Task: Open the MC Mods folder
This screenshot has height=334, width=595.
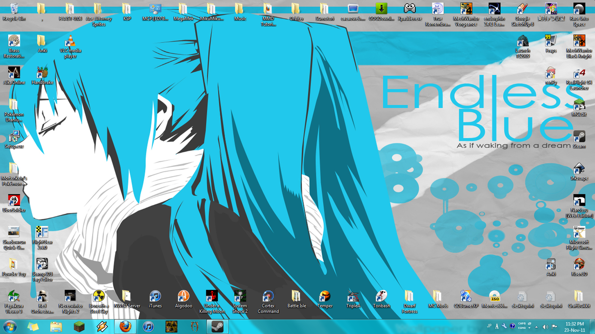Action: [438, 299]
